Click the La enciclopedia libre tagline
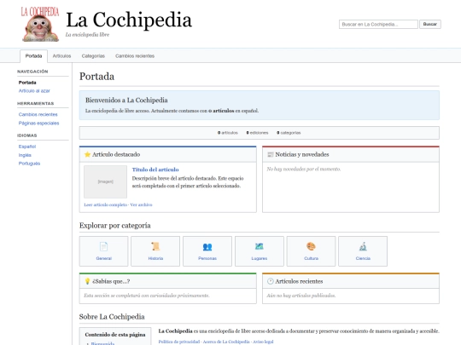The width and height of the screenshot is (461, 345). 87,35
